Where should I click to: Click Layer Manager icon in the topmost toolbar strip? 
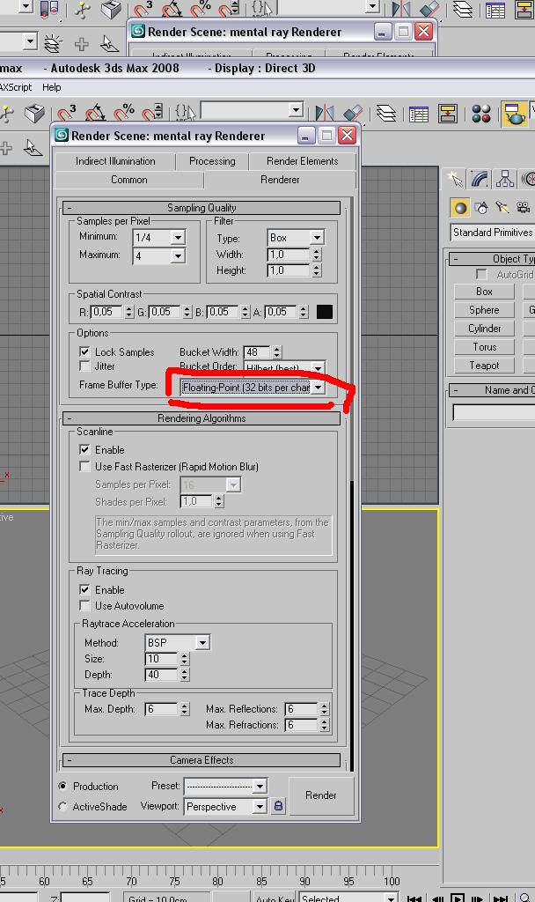[x=463, y=9]
